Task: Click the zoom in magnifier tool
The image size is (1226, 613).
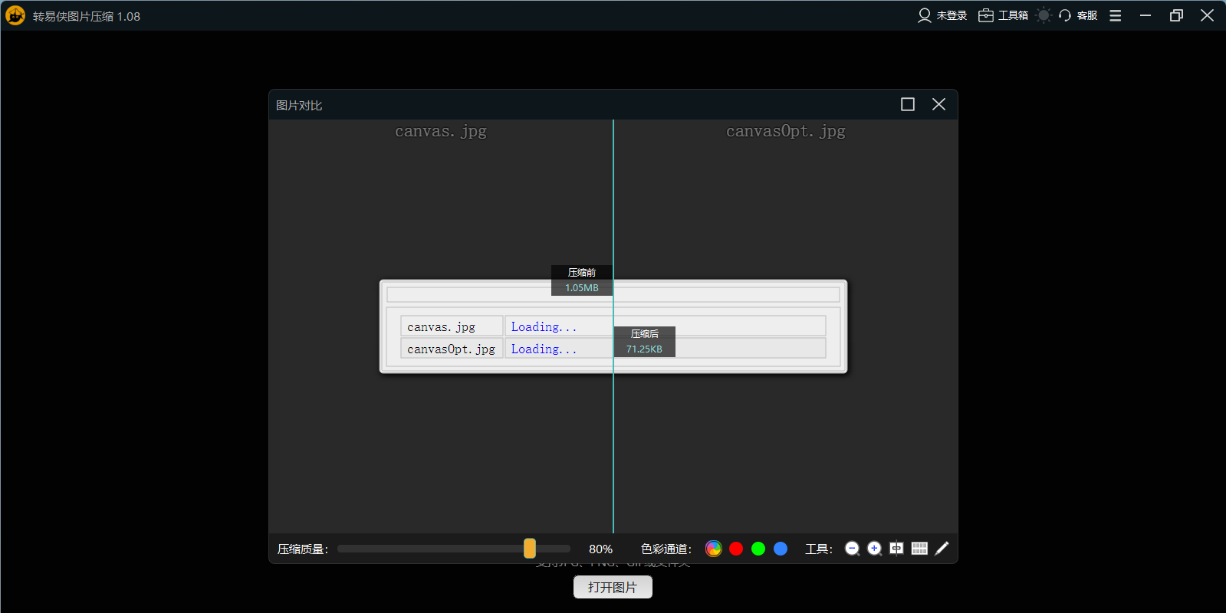Action: pyautogui.click(x=874, y=549)
